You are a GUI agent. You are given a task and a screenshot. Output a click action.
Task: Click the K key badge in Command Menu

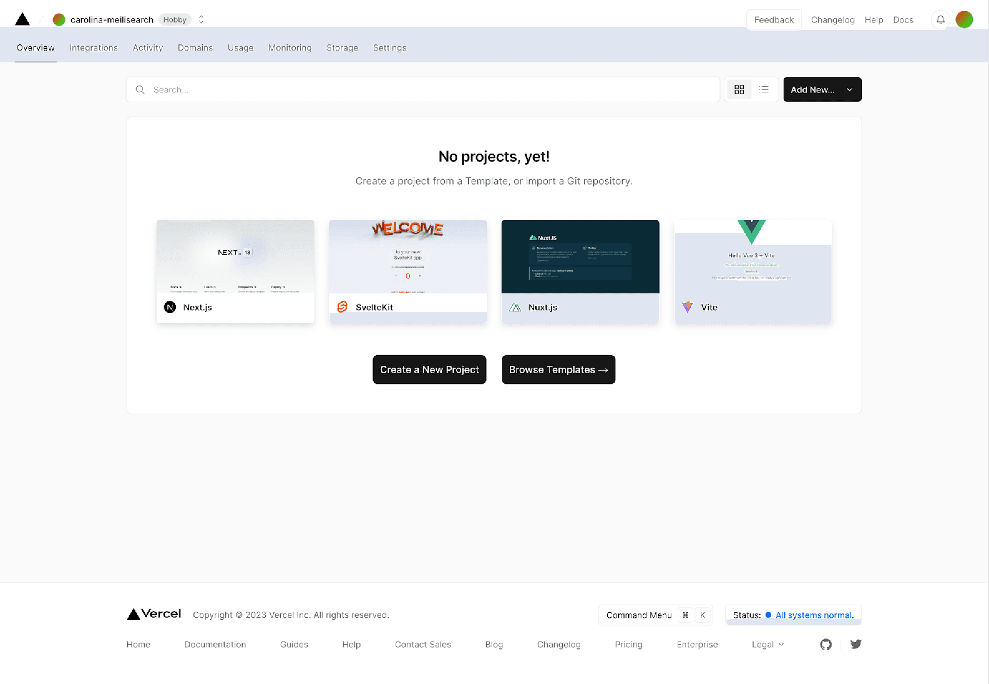coord(702,615)
